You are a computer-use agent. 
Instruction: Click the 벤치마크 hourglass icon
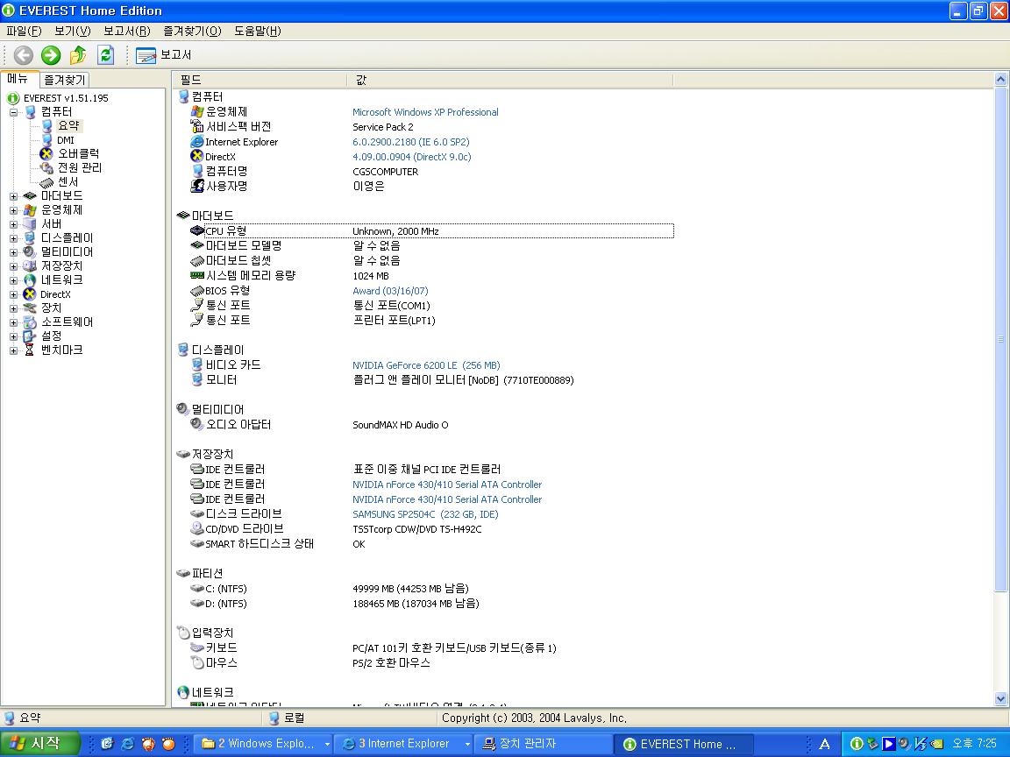[29, 350]
